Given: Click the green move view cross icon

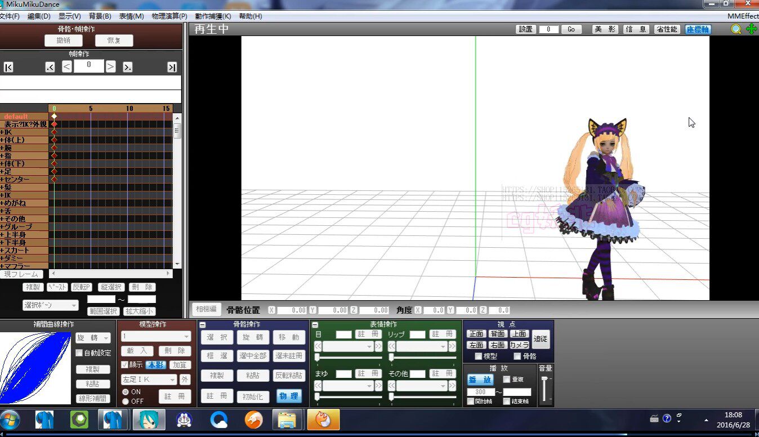Looking at the screenshot, I should pyautogui.click(x=751, y=29).
